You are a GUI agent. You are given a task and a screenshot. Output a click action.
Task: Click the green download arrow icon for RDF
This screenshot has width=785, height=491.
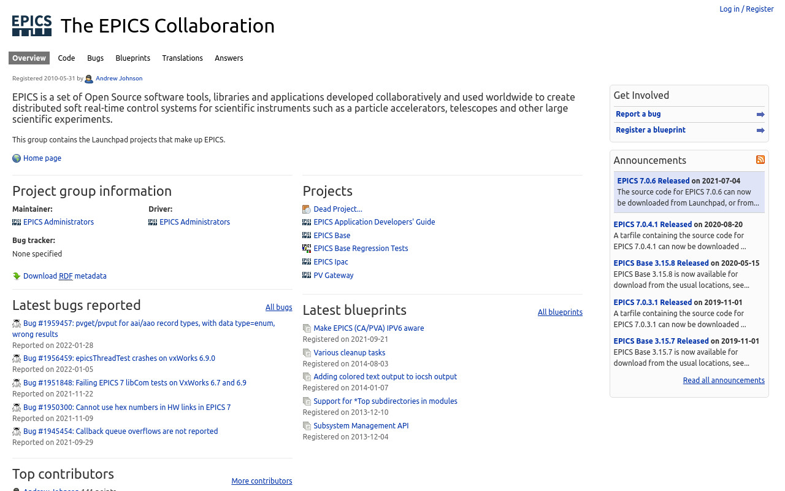pyautogui.click(x=17, y=276)
